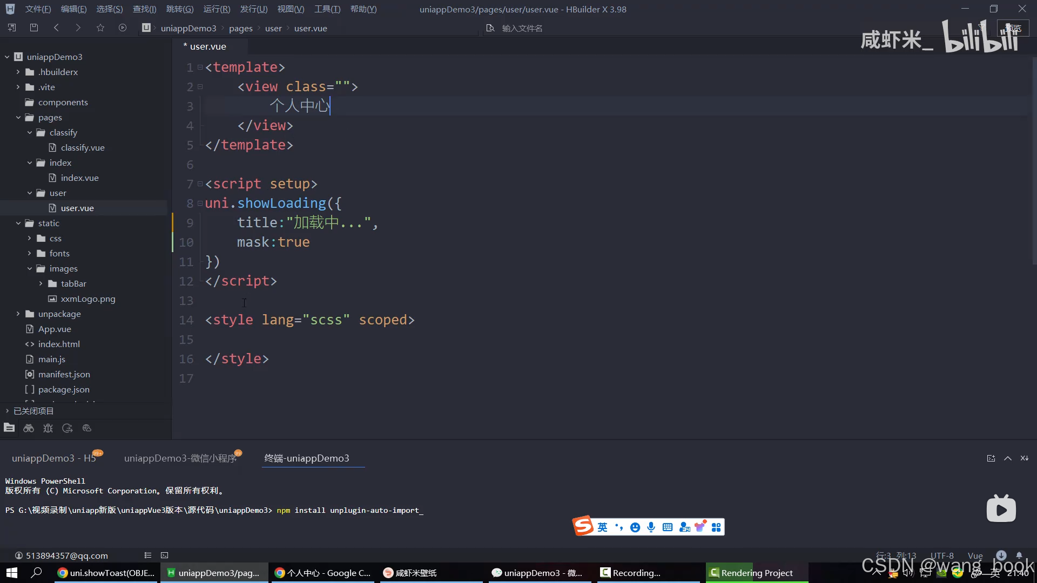Run project with the play circle icon
Screen dimensions: 1037x583
(123, 28)
